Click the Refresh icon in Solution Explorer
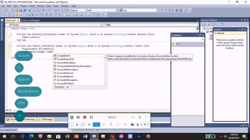Screen dimensions: 250x140 [x=212, y=24]
